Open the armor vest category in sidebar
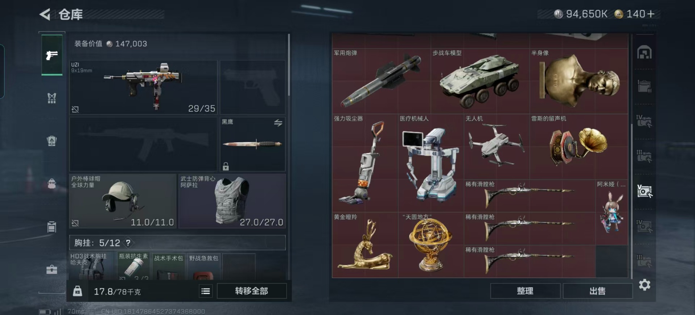The height and width of the screenshot is (315, 695). (x=52, y=98)
